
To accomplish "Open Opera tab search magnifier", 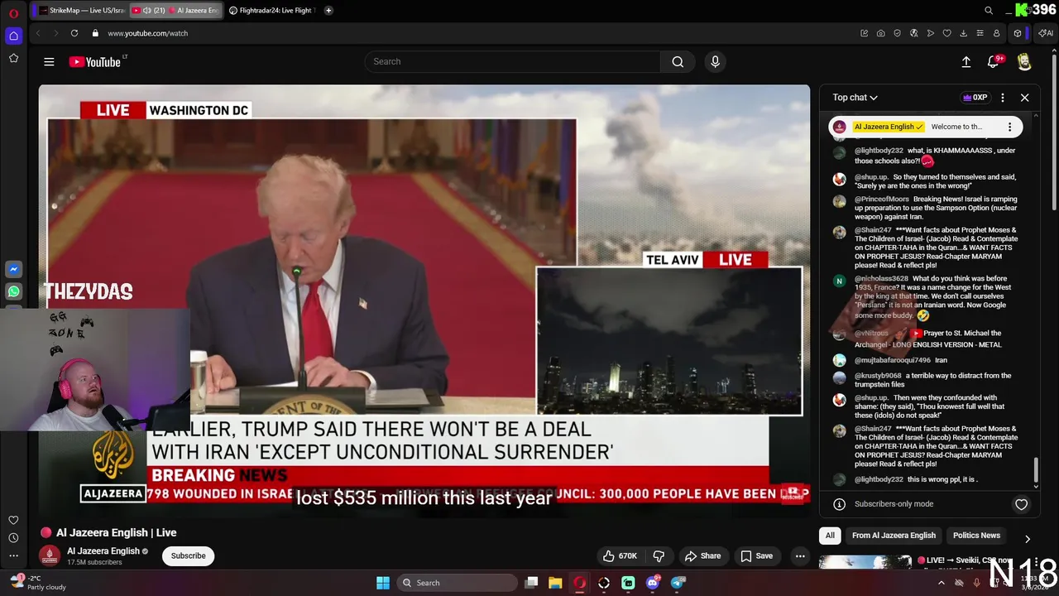I will pos(989,10).
